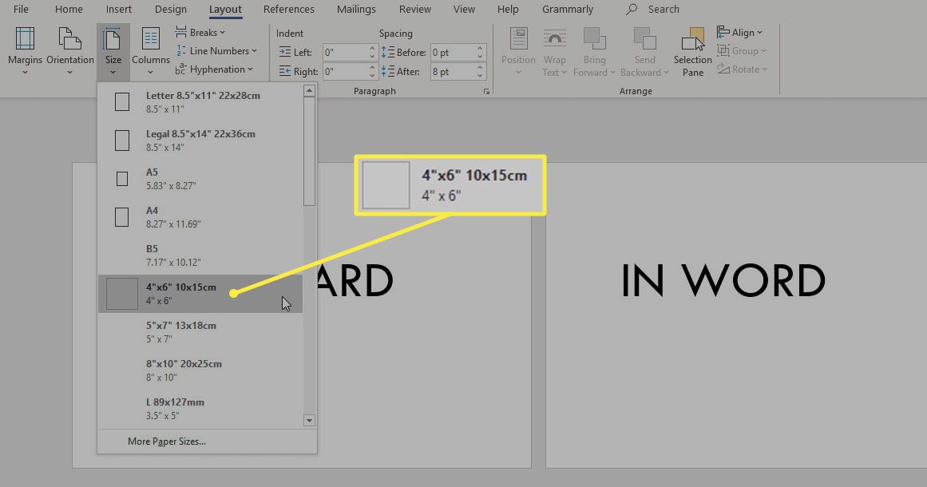This screenshot has width=927, height=487.
Task: Switch to the References ribbon tab
Action: (x=288, y=9)
